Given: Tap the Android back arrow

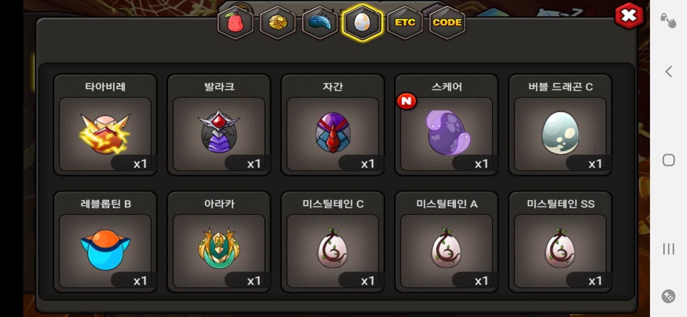Looking at the screenshot, I should (x=669, y=71).
